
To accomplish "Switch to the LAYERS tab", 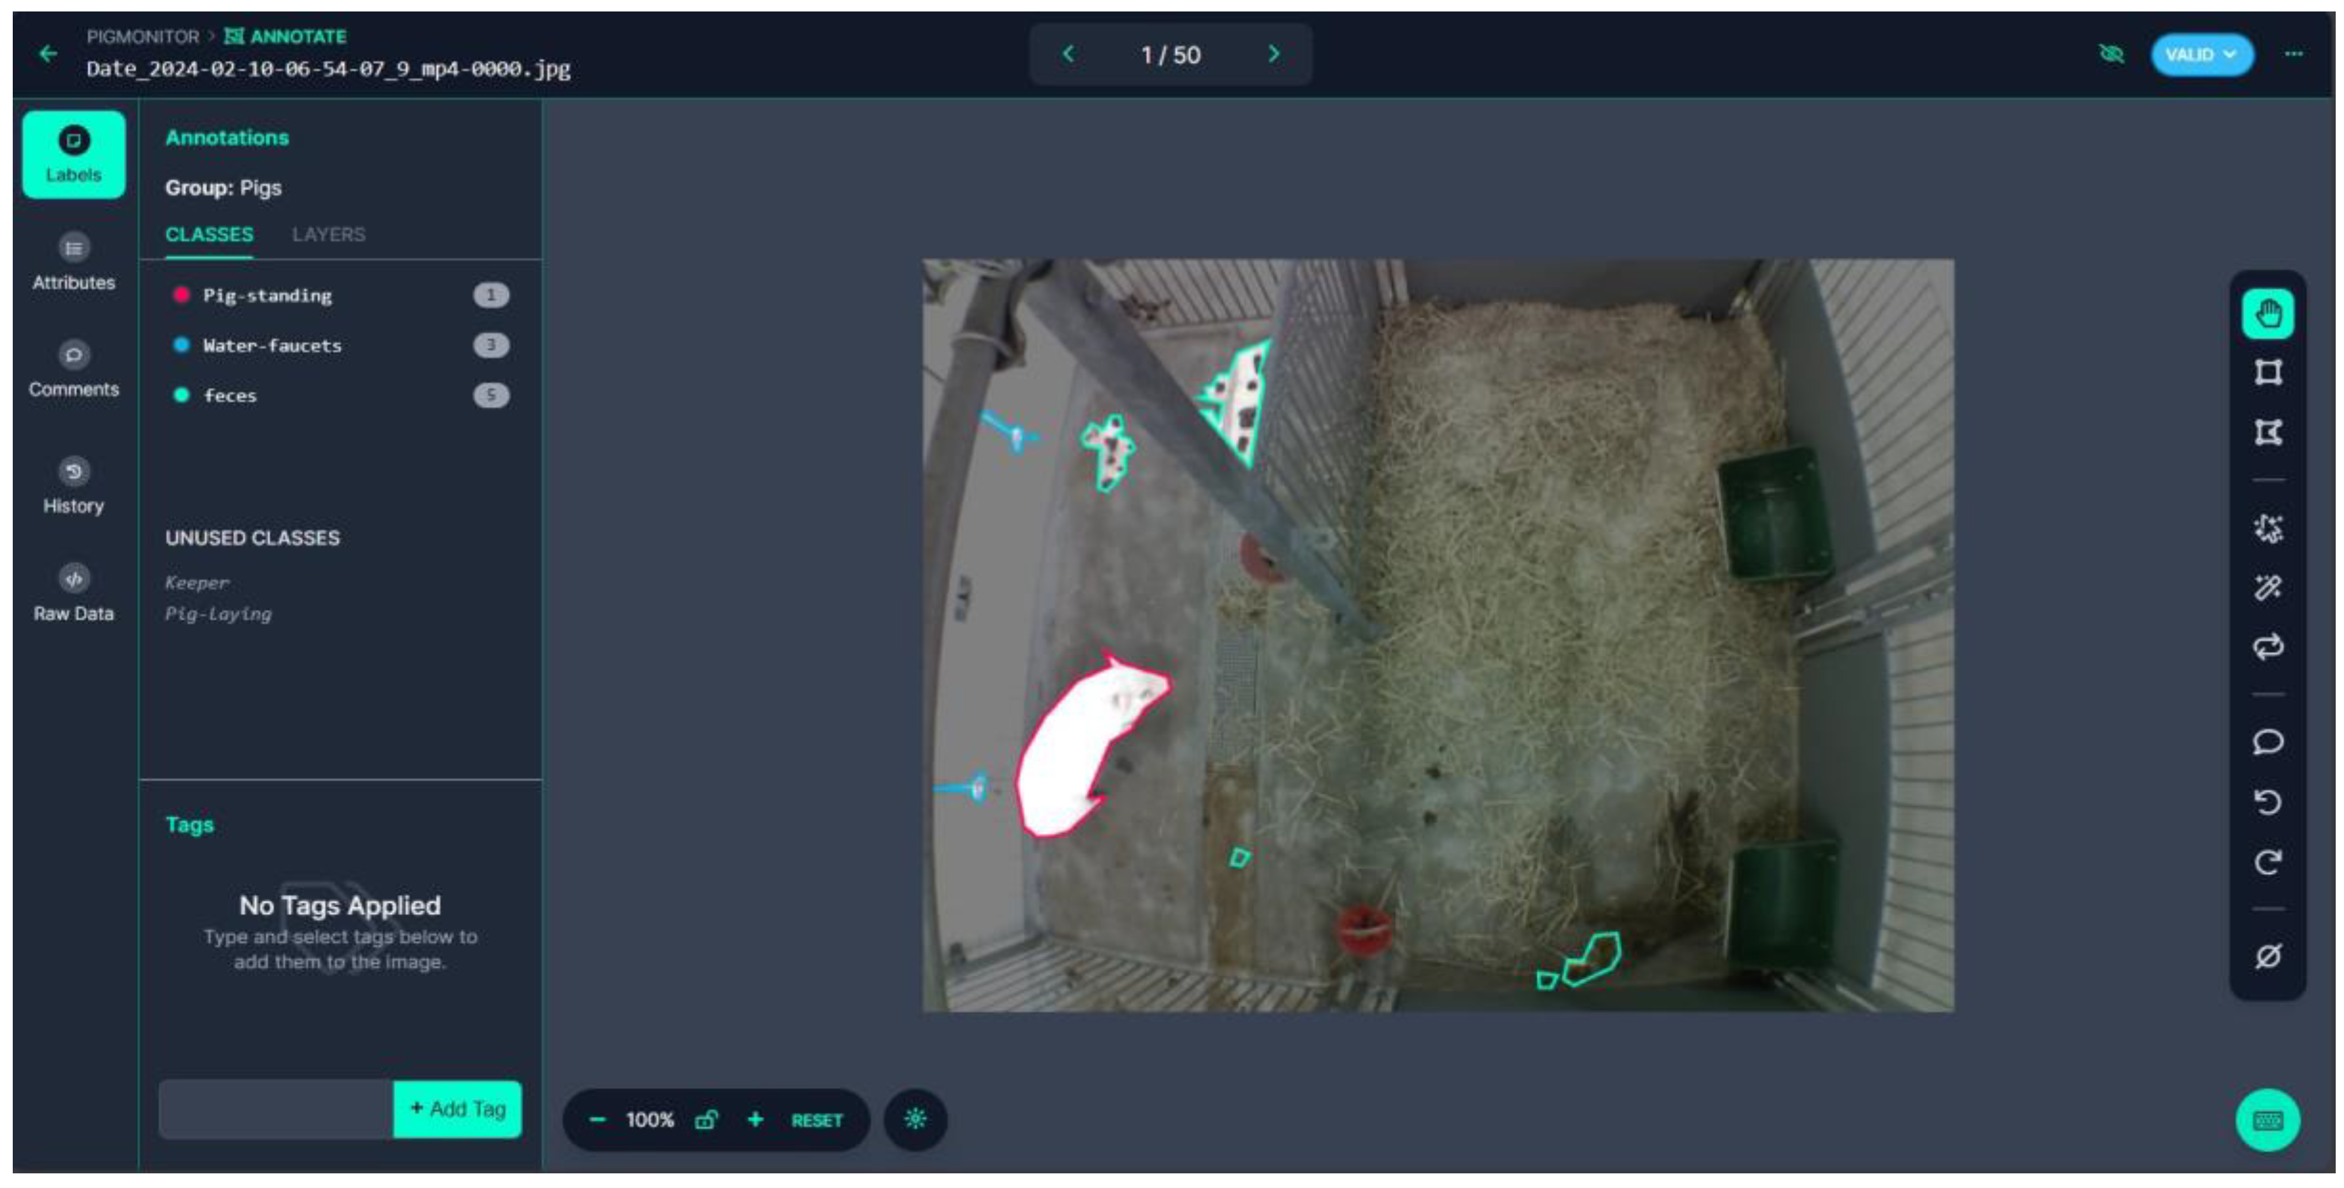I will tap(328, 235).
